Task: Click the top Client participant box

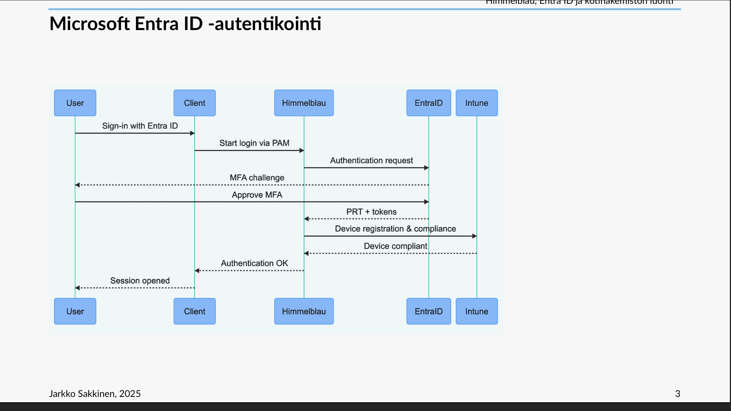Action: click(x=195, y=103)
